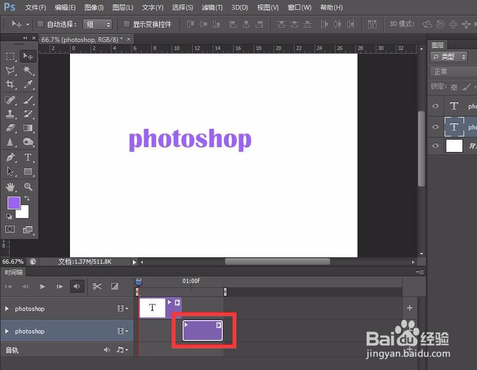Select the Brush tool
Image resolution: width=477 pixels, height=370 pixels.
coord(28,100)
